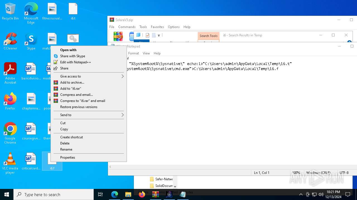
Task: Select the Safer-Netwo folder in Explorer tree
Action: (161, 179)
